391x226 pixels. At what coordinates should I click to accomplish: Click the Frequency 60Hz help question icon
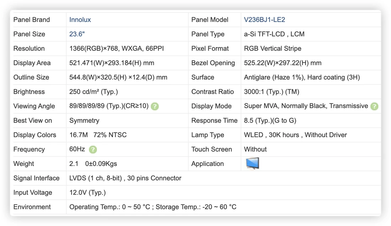93,150
